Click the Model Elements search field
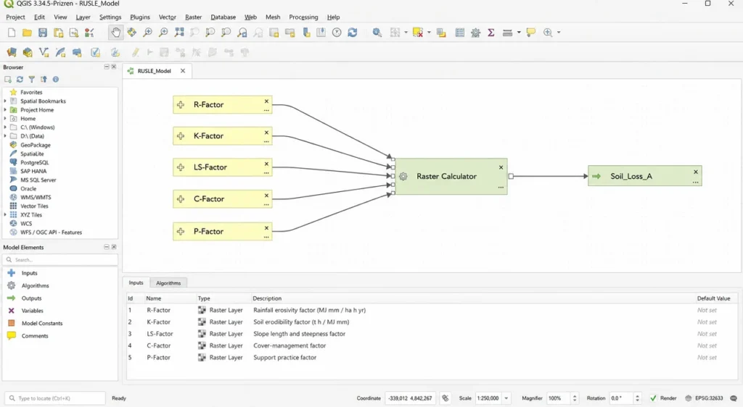This screenshot has height=407, width=743. coord(61,259)
